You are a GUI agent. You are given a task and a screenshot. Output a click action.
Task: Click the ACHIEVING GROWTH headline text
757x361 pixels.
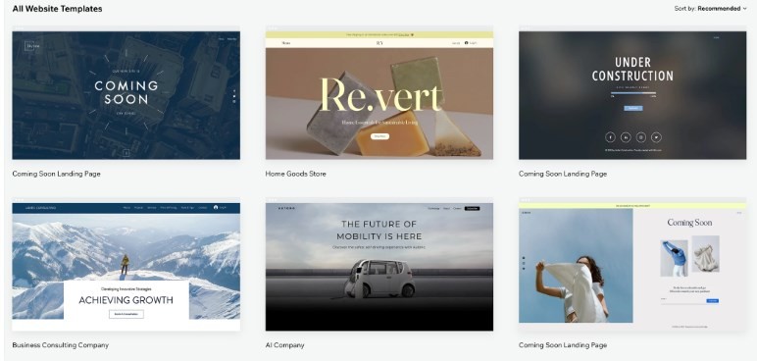126,300
